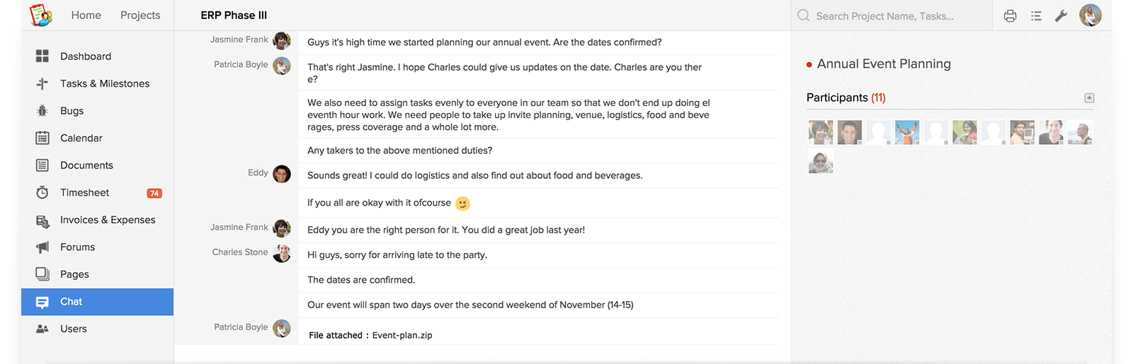Select the Home tab
Image resolution: width=1133 pixels, height=364 pixels.
[86, 16]
